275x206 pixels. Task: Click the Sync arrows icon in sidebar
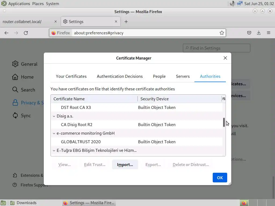pos(15,115)
